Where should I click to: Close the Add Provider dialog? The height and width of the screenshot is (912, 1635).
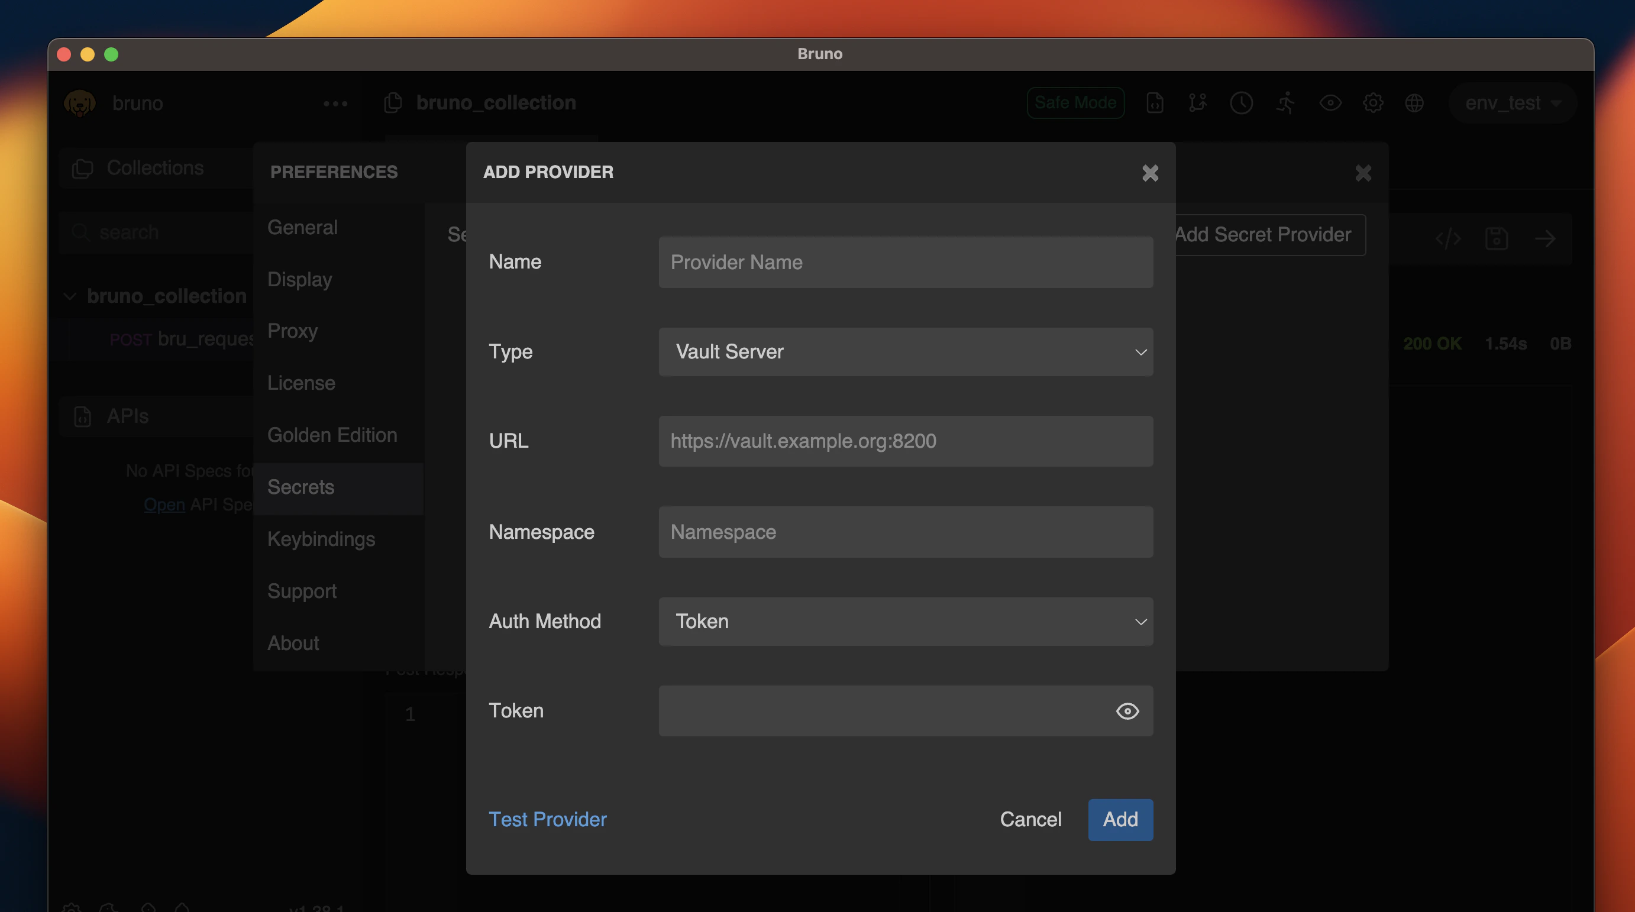(x=1149, y=173)
